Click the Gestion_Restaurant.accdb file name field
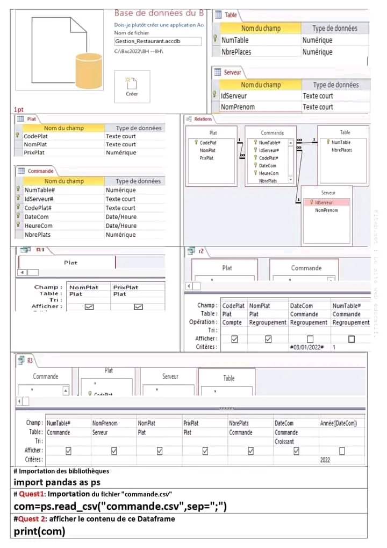387x548 pixels. click(158, 41)
